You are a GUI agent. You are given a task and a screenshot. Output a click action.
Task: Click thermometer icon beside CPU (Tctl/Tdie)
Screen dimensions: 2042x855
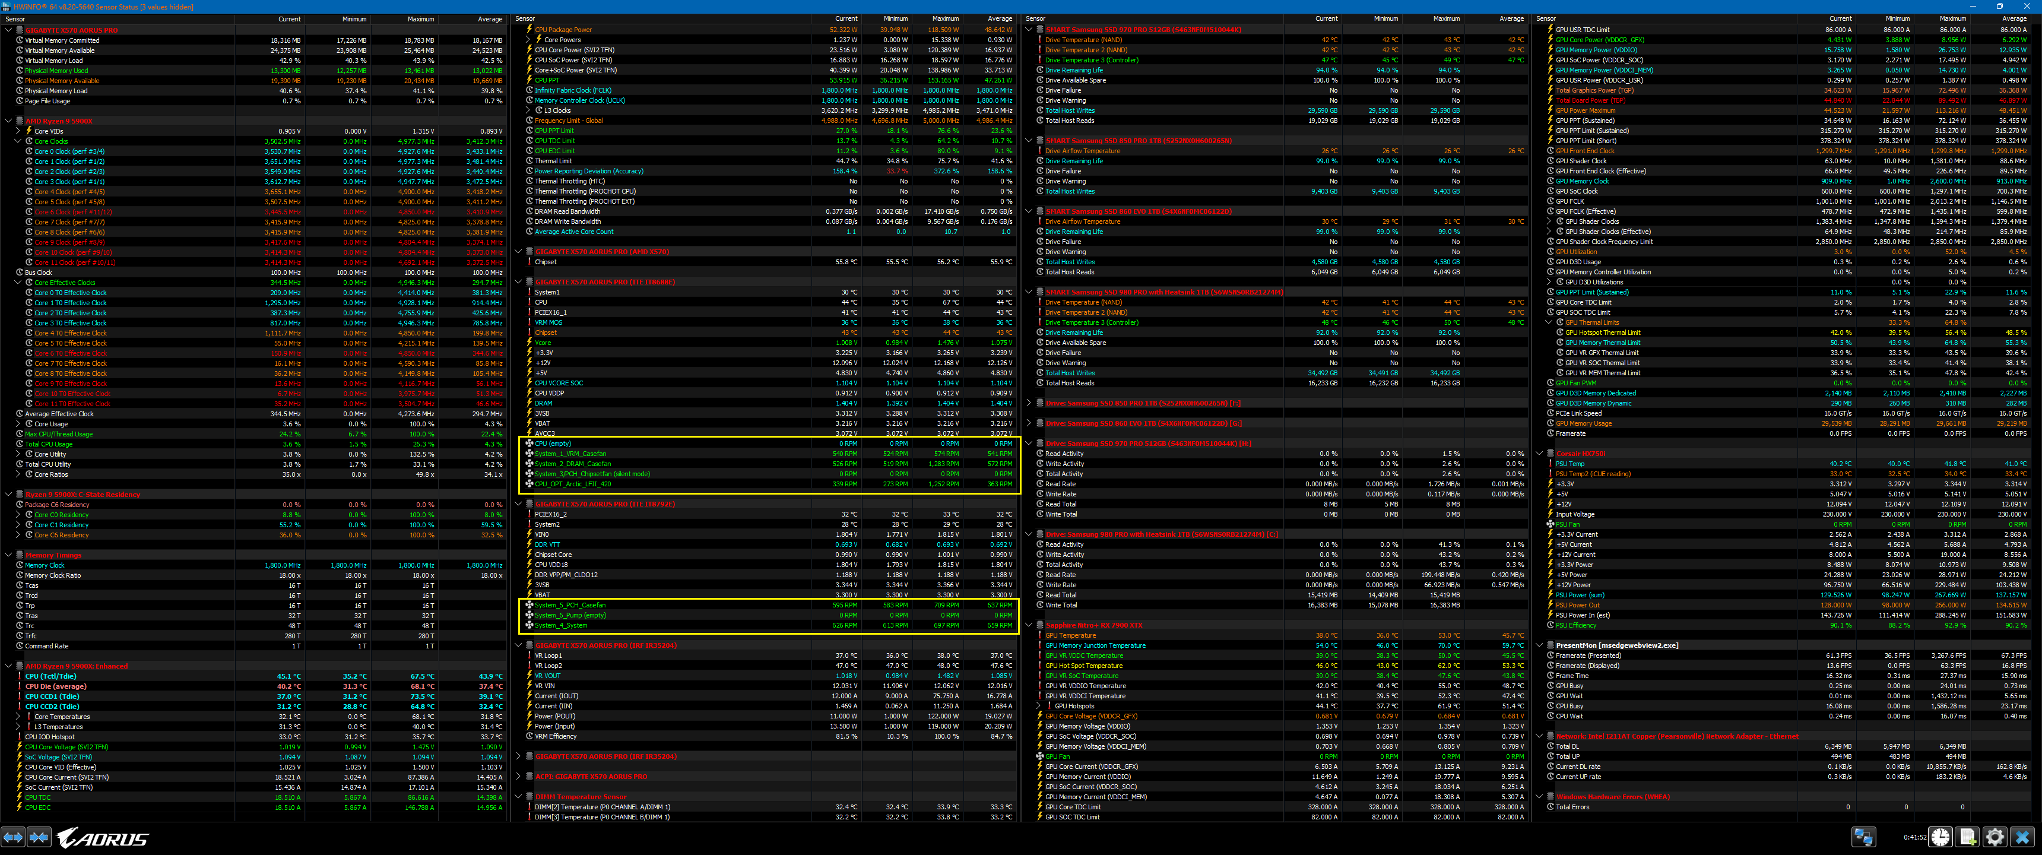19,676
